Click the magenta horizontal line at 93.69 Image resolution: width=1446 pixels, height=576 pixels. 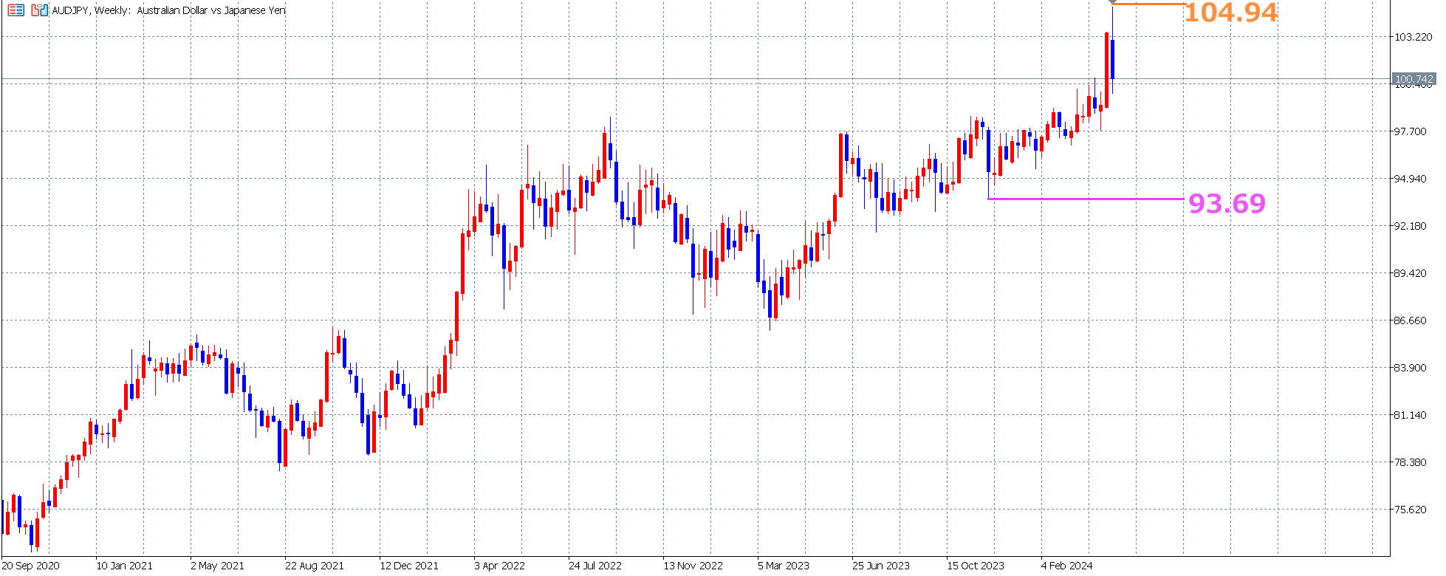coord(1086,199)
